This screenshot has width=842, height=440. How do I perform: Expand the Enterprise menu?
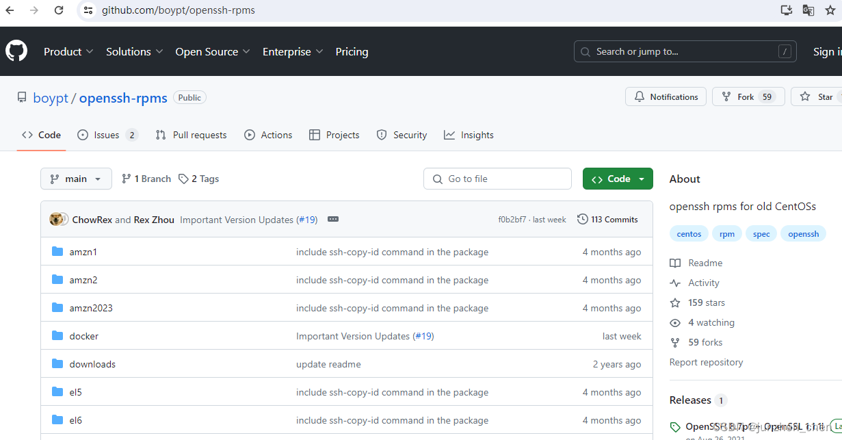tap(293, 51)
